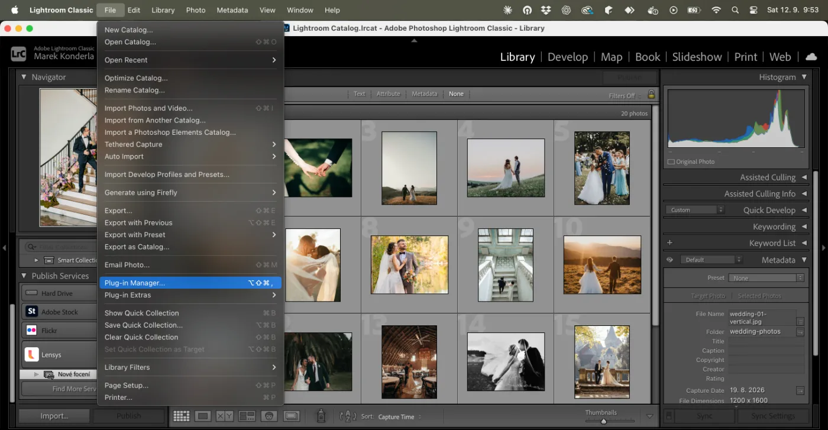Expand the Assisted Culling panel

pos(804,177)
